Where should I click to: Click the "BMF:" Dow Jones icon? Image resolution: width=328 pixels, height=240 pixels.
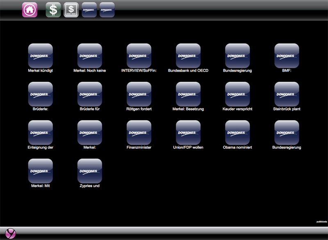pyautogui.click(x=287, y=56)
